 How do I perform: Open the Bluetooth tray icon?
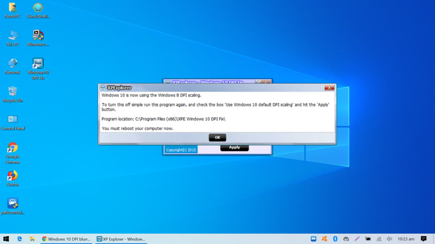335,239
